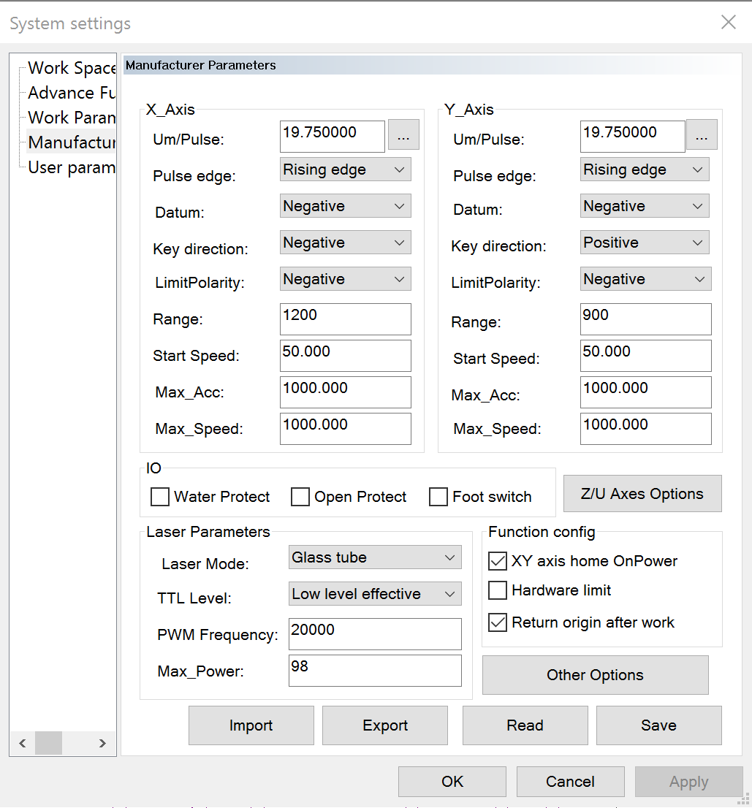Uncheck XY axis home OnPower

498,561
